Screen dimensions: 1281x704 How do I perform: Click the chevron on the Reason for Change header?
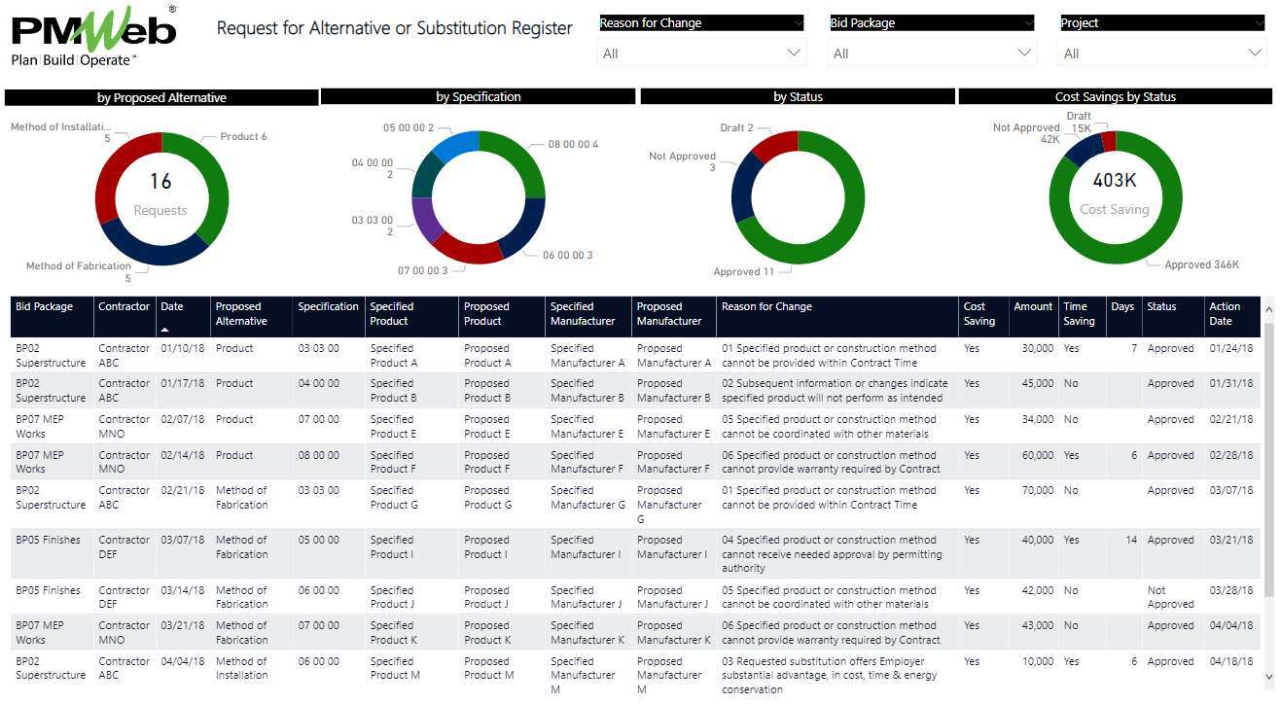(x=798, y=22)
